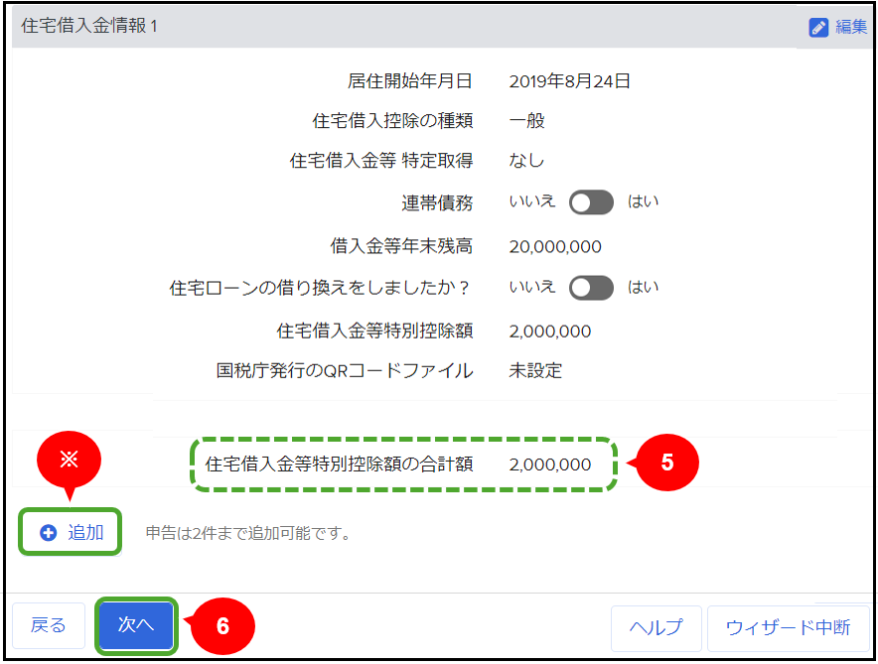Click the 編集 link text

[x=851, y=27]
